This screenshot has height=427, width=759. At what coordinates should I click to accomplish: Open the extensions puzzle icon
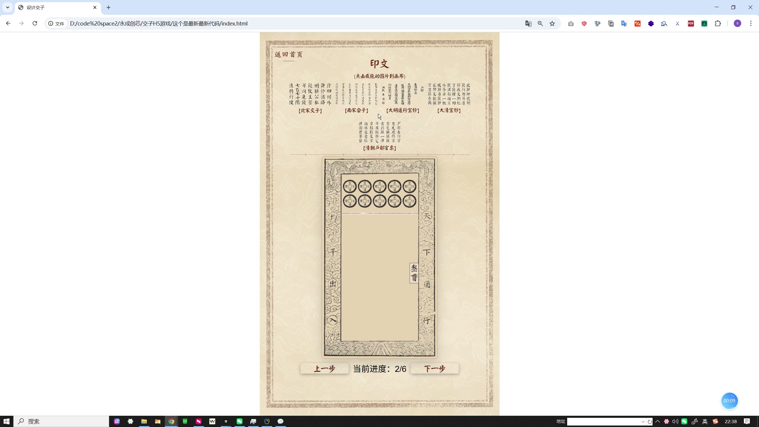[x=718, y=23]
